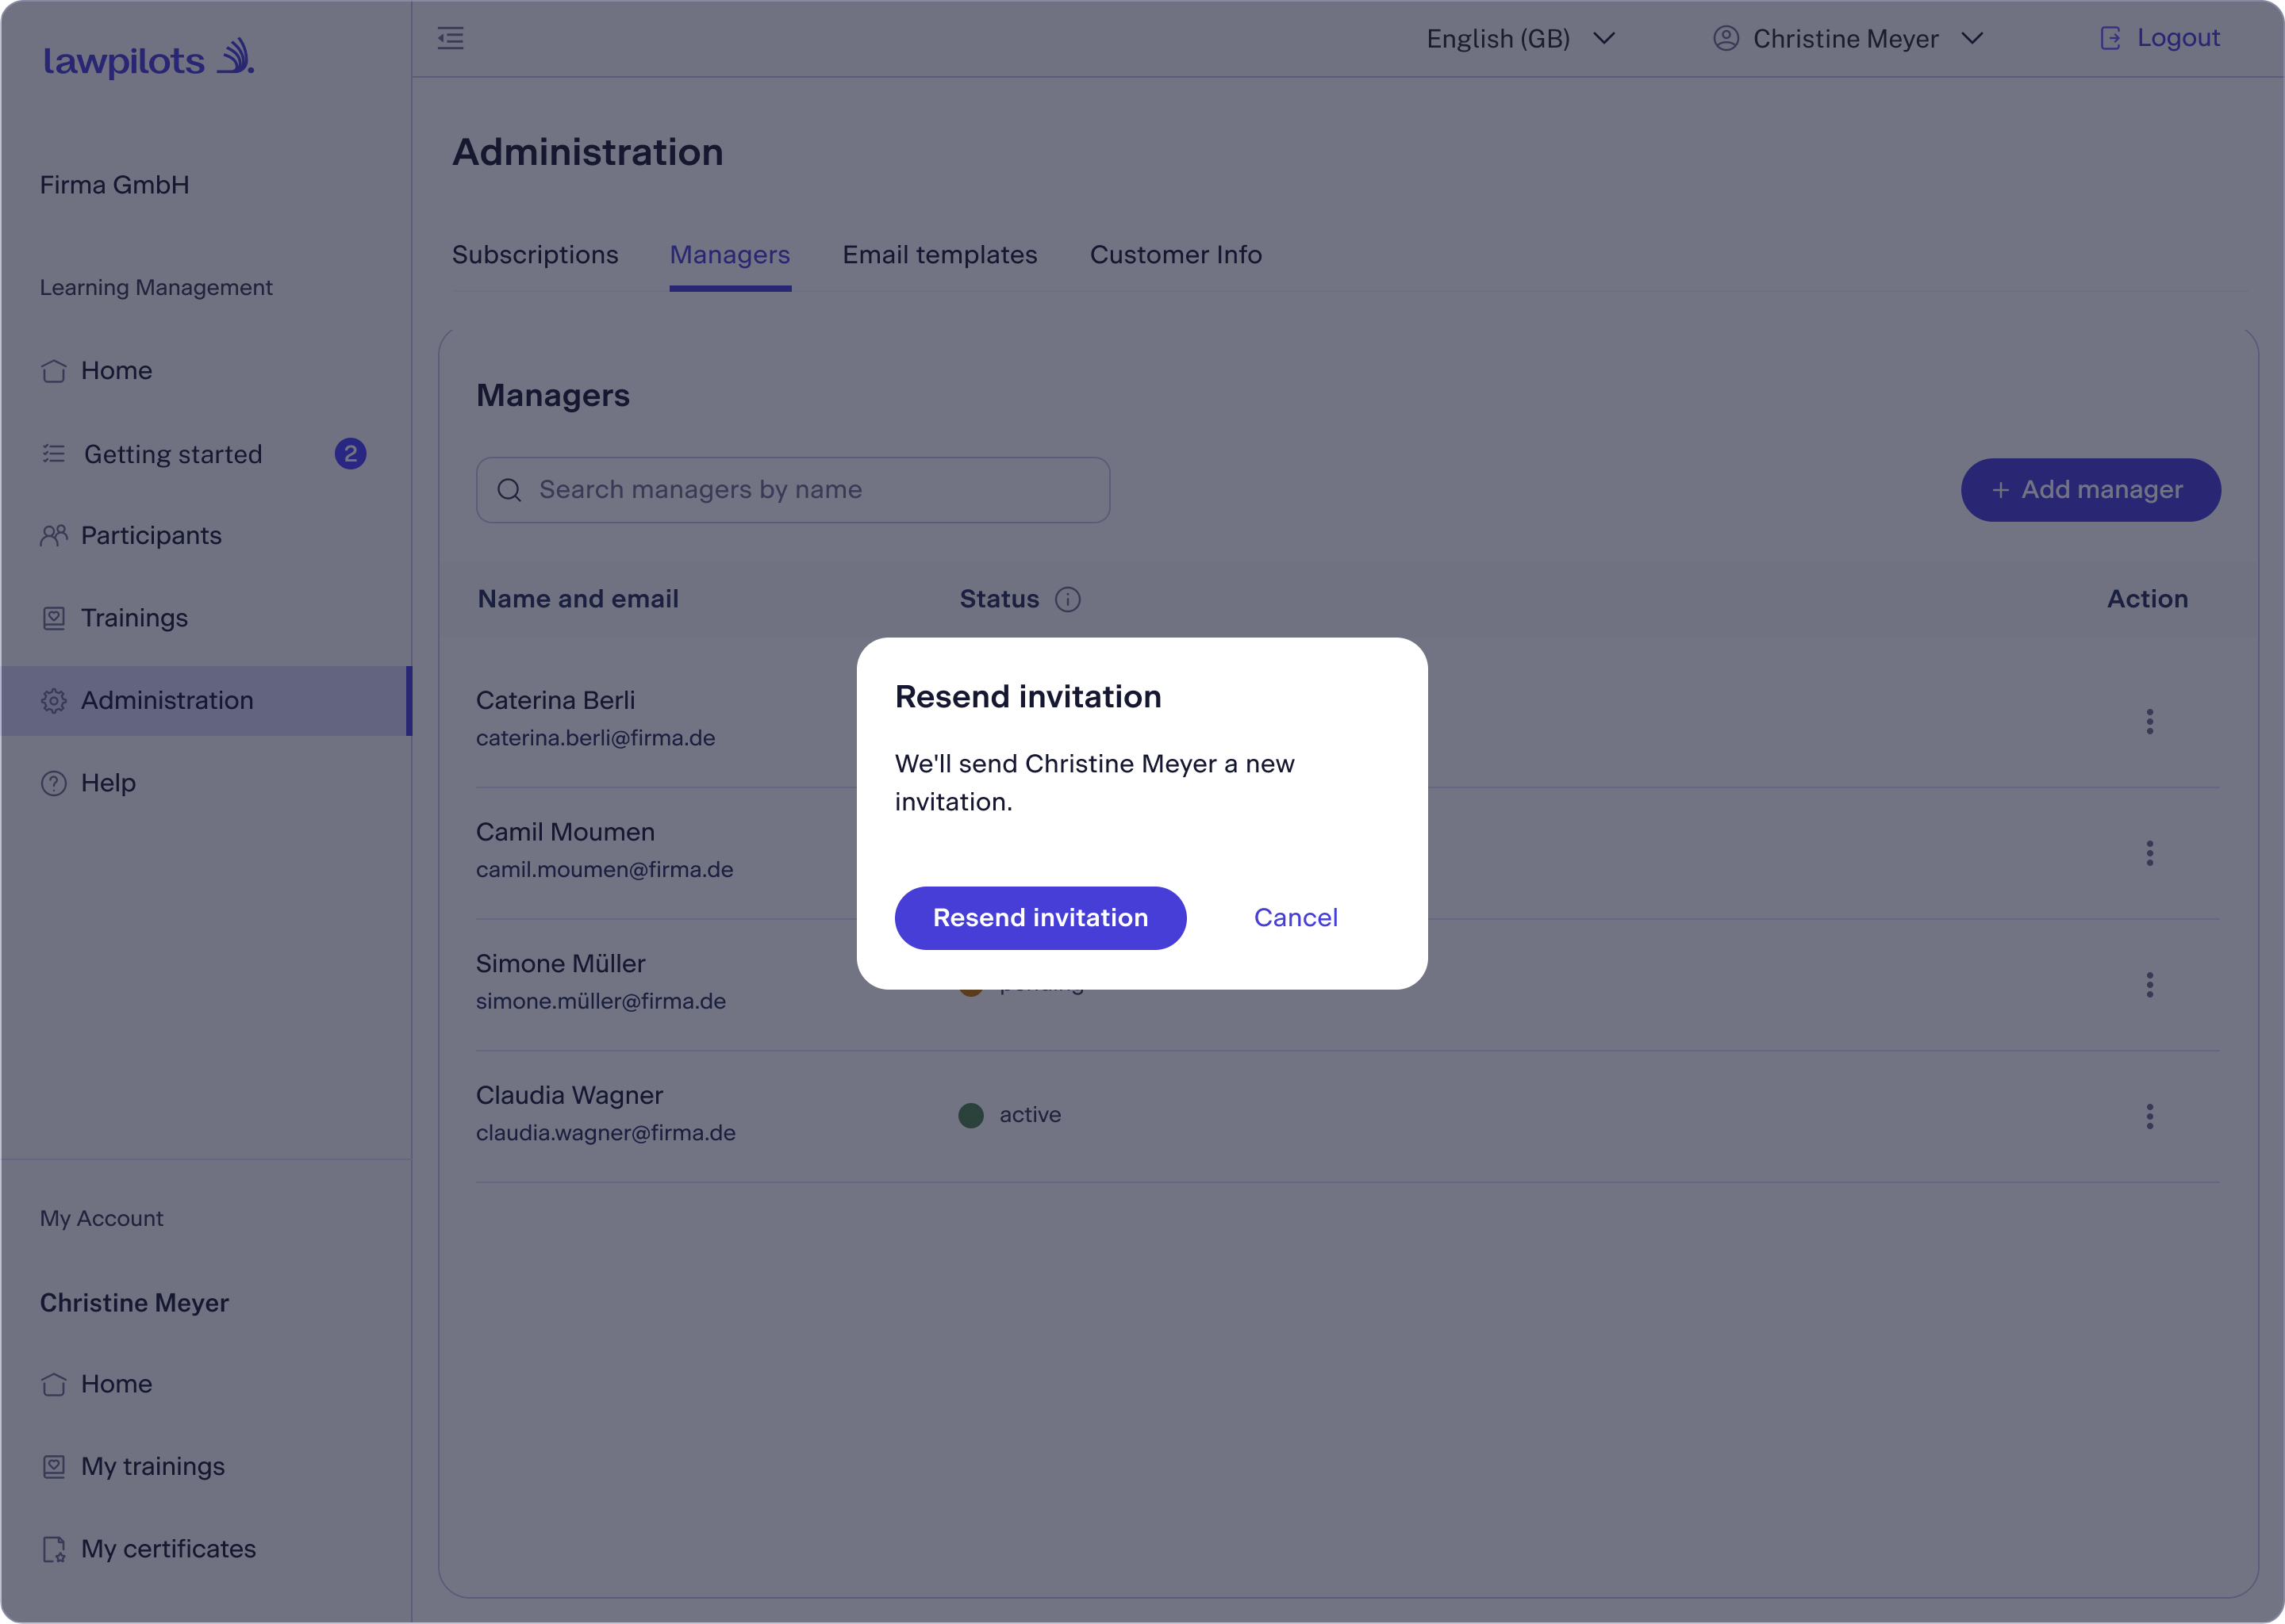This screenshot has width=2285, height=1624.
Task: Click the house icon under My Account
Action: 54,1384
